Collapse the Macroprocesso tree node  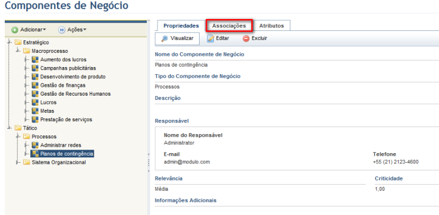point(18,51)
